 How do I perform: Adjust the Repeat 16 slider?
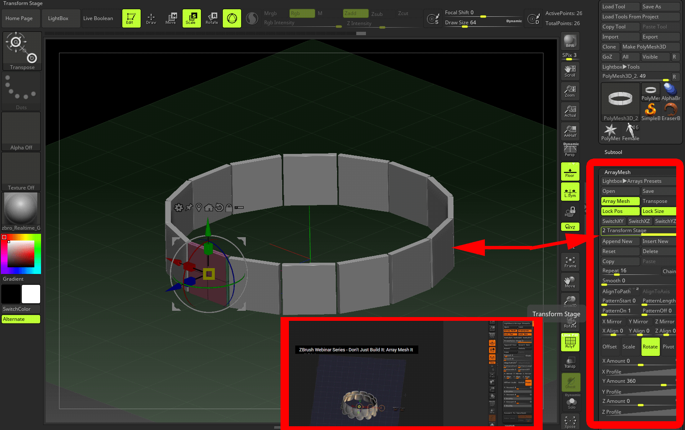(x=631, y=271)
